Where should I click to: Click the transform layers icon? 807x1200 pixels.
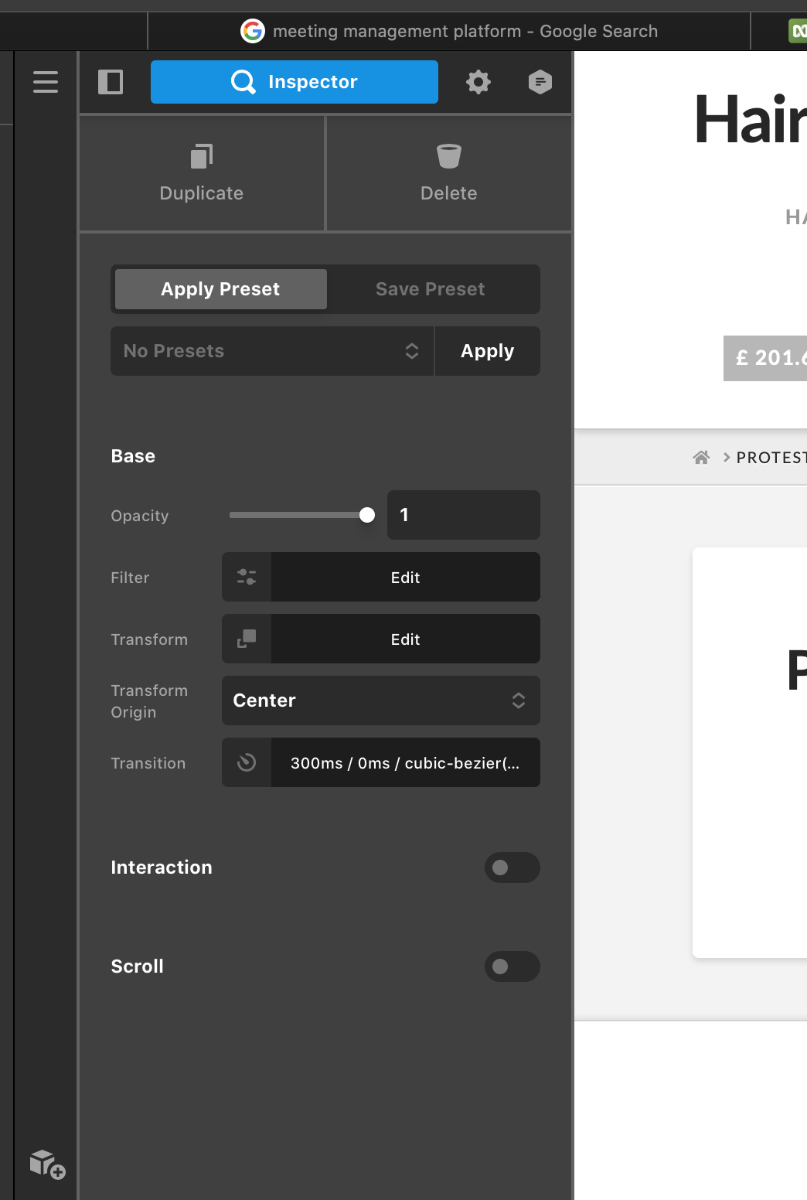pos(247,639)
